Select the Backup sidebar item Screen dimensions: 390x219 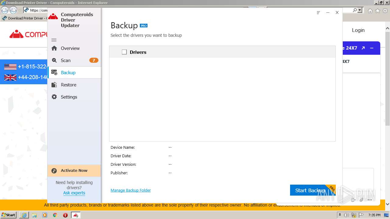[x=74, y=73]
